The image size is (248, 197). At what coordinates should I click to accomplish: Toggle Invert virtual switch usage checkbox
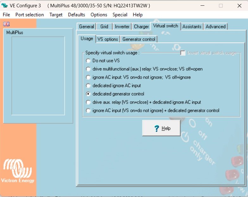183,53
